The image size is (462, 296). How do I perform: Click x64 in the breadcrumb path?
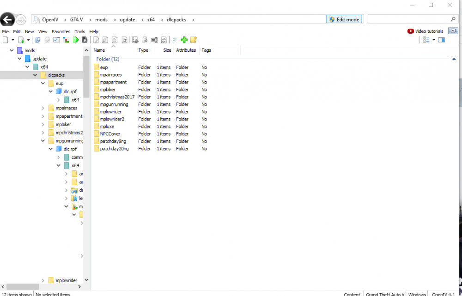pyautogui.click(x=151, y=20)
